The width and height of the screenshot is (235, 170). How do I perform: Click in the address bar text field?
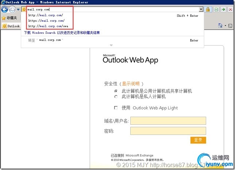click(113, 9)
